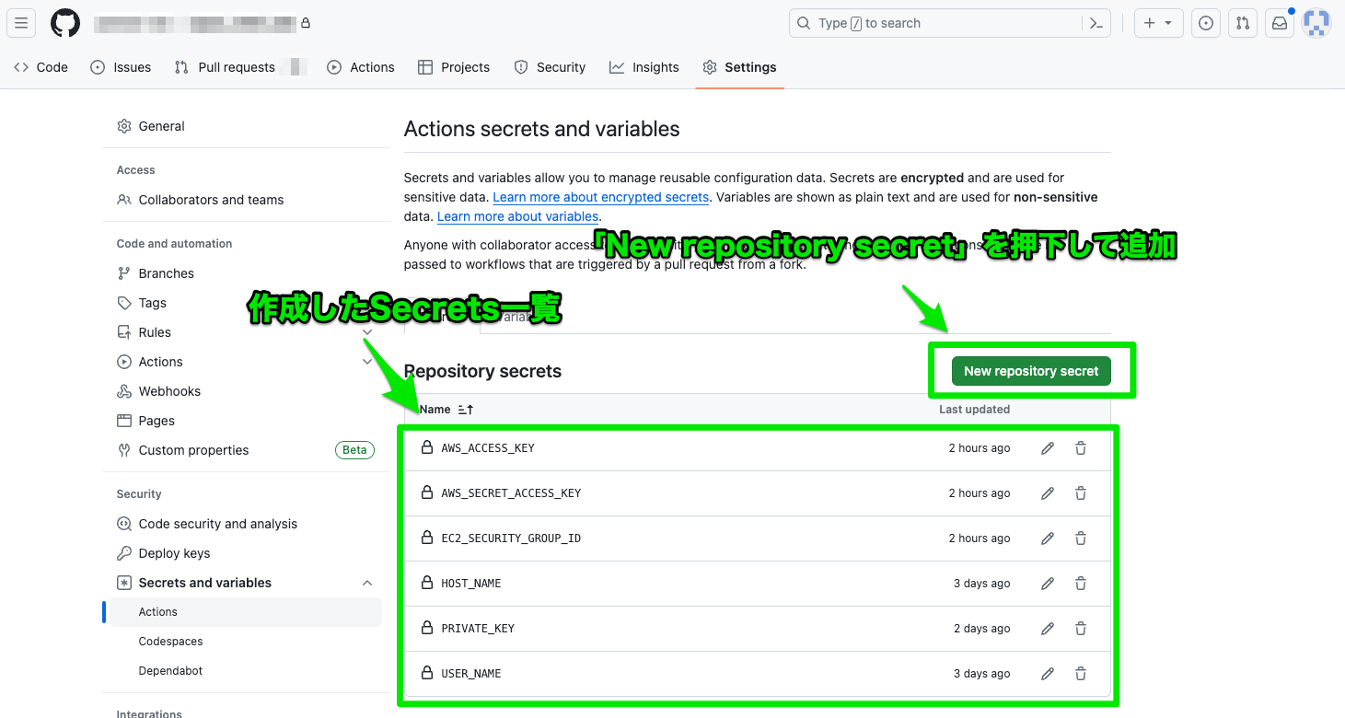Screen dimensions: 1345x718
Task: Open the Pull requests tab
Action: tap(236, 66)
